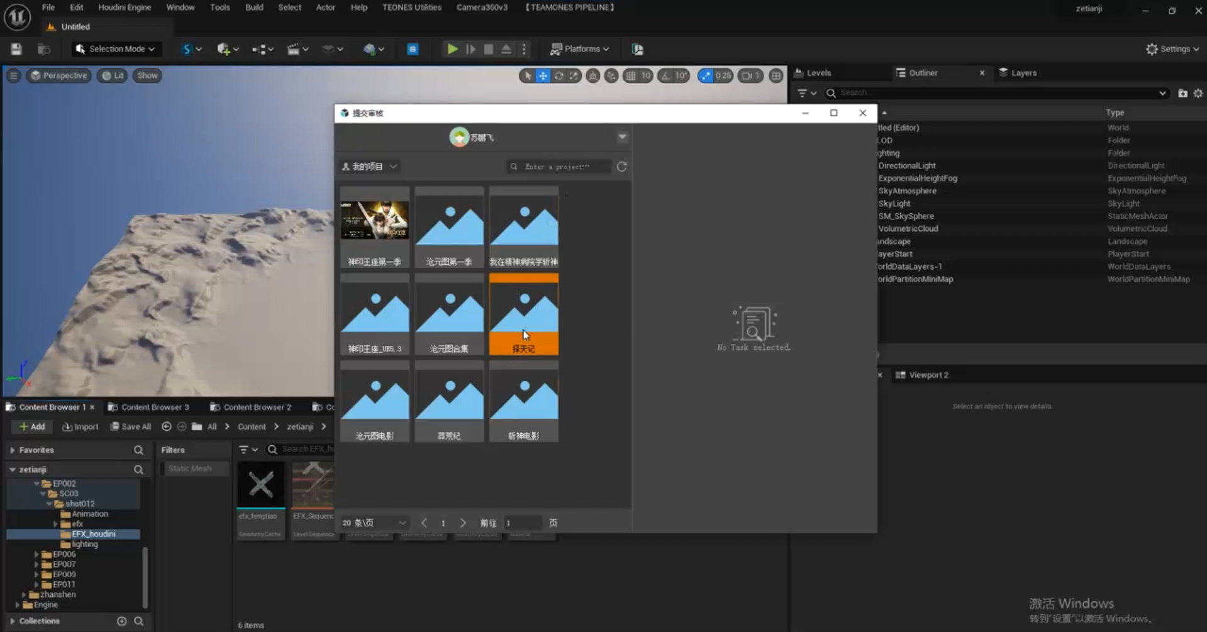Refresh the project list in dialog

click(x=621, y=167)
